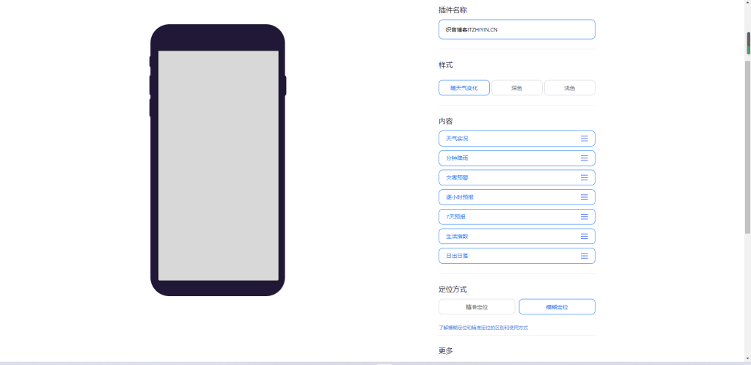Click drag handle icon on 逐小时预报 row
The image size is (751, 365).
tap(585, 197)
